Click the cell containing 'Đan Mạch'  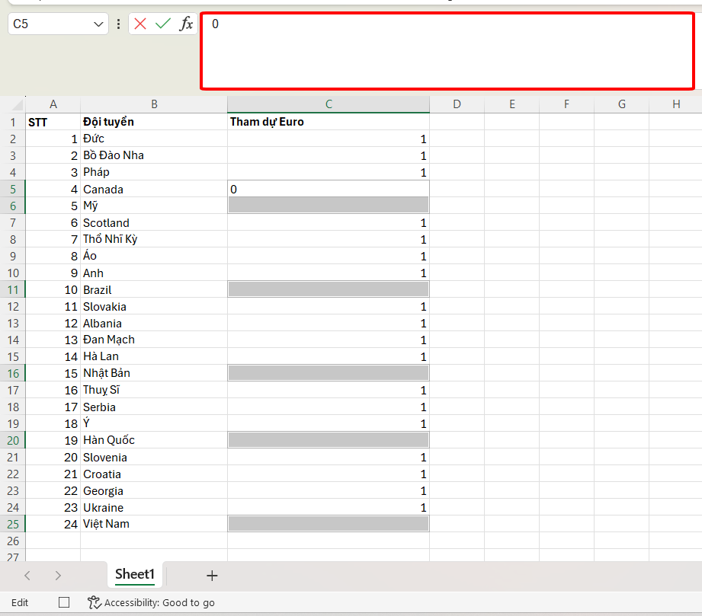[x=154, y=340]
